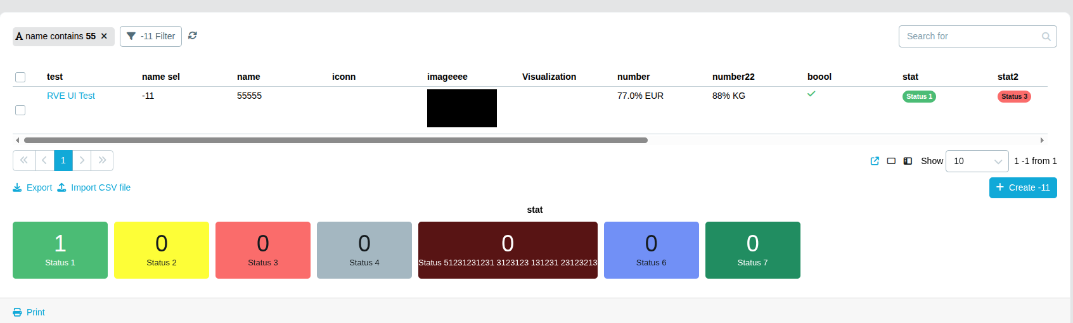Open the -11 Filter dropdown
The image size is (1073, 323).
(151, 37)
